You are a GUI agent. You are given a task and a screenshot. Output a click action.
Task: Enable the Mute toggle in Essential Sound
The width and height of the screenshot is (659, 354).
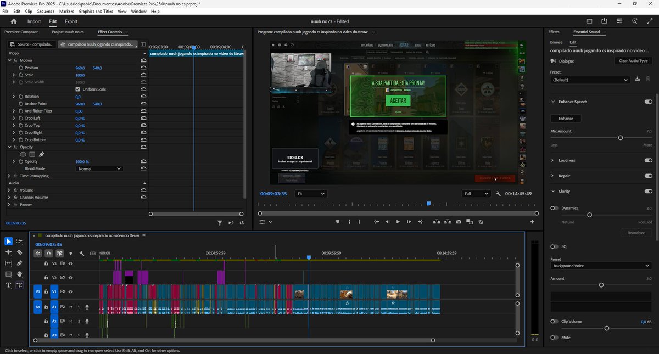click(555, 337)
